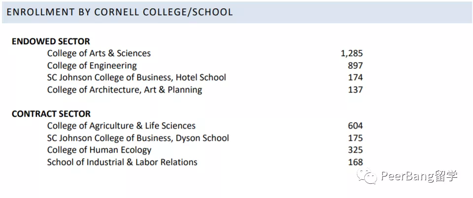Select the Endowed Sector heading
The width and height of the screenshot is (473, 198).
51,41
